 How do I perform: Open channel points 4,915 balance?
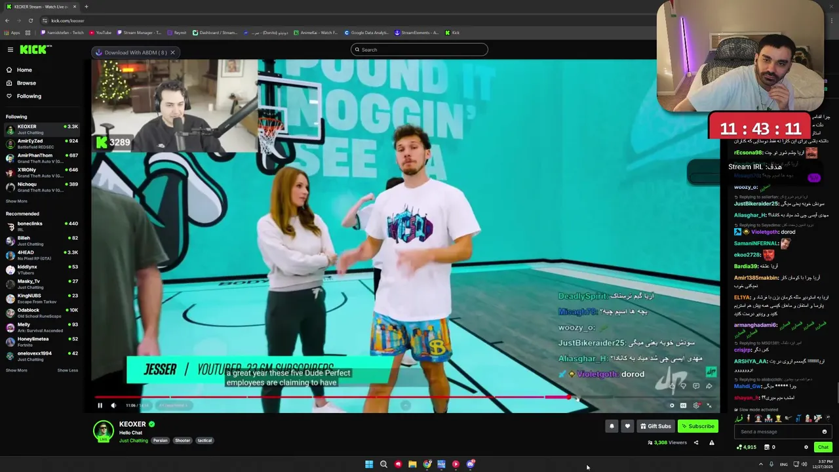pos(747,447)
